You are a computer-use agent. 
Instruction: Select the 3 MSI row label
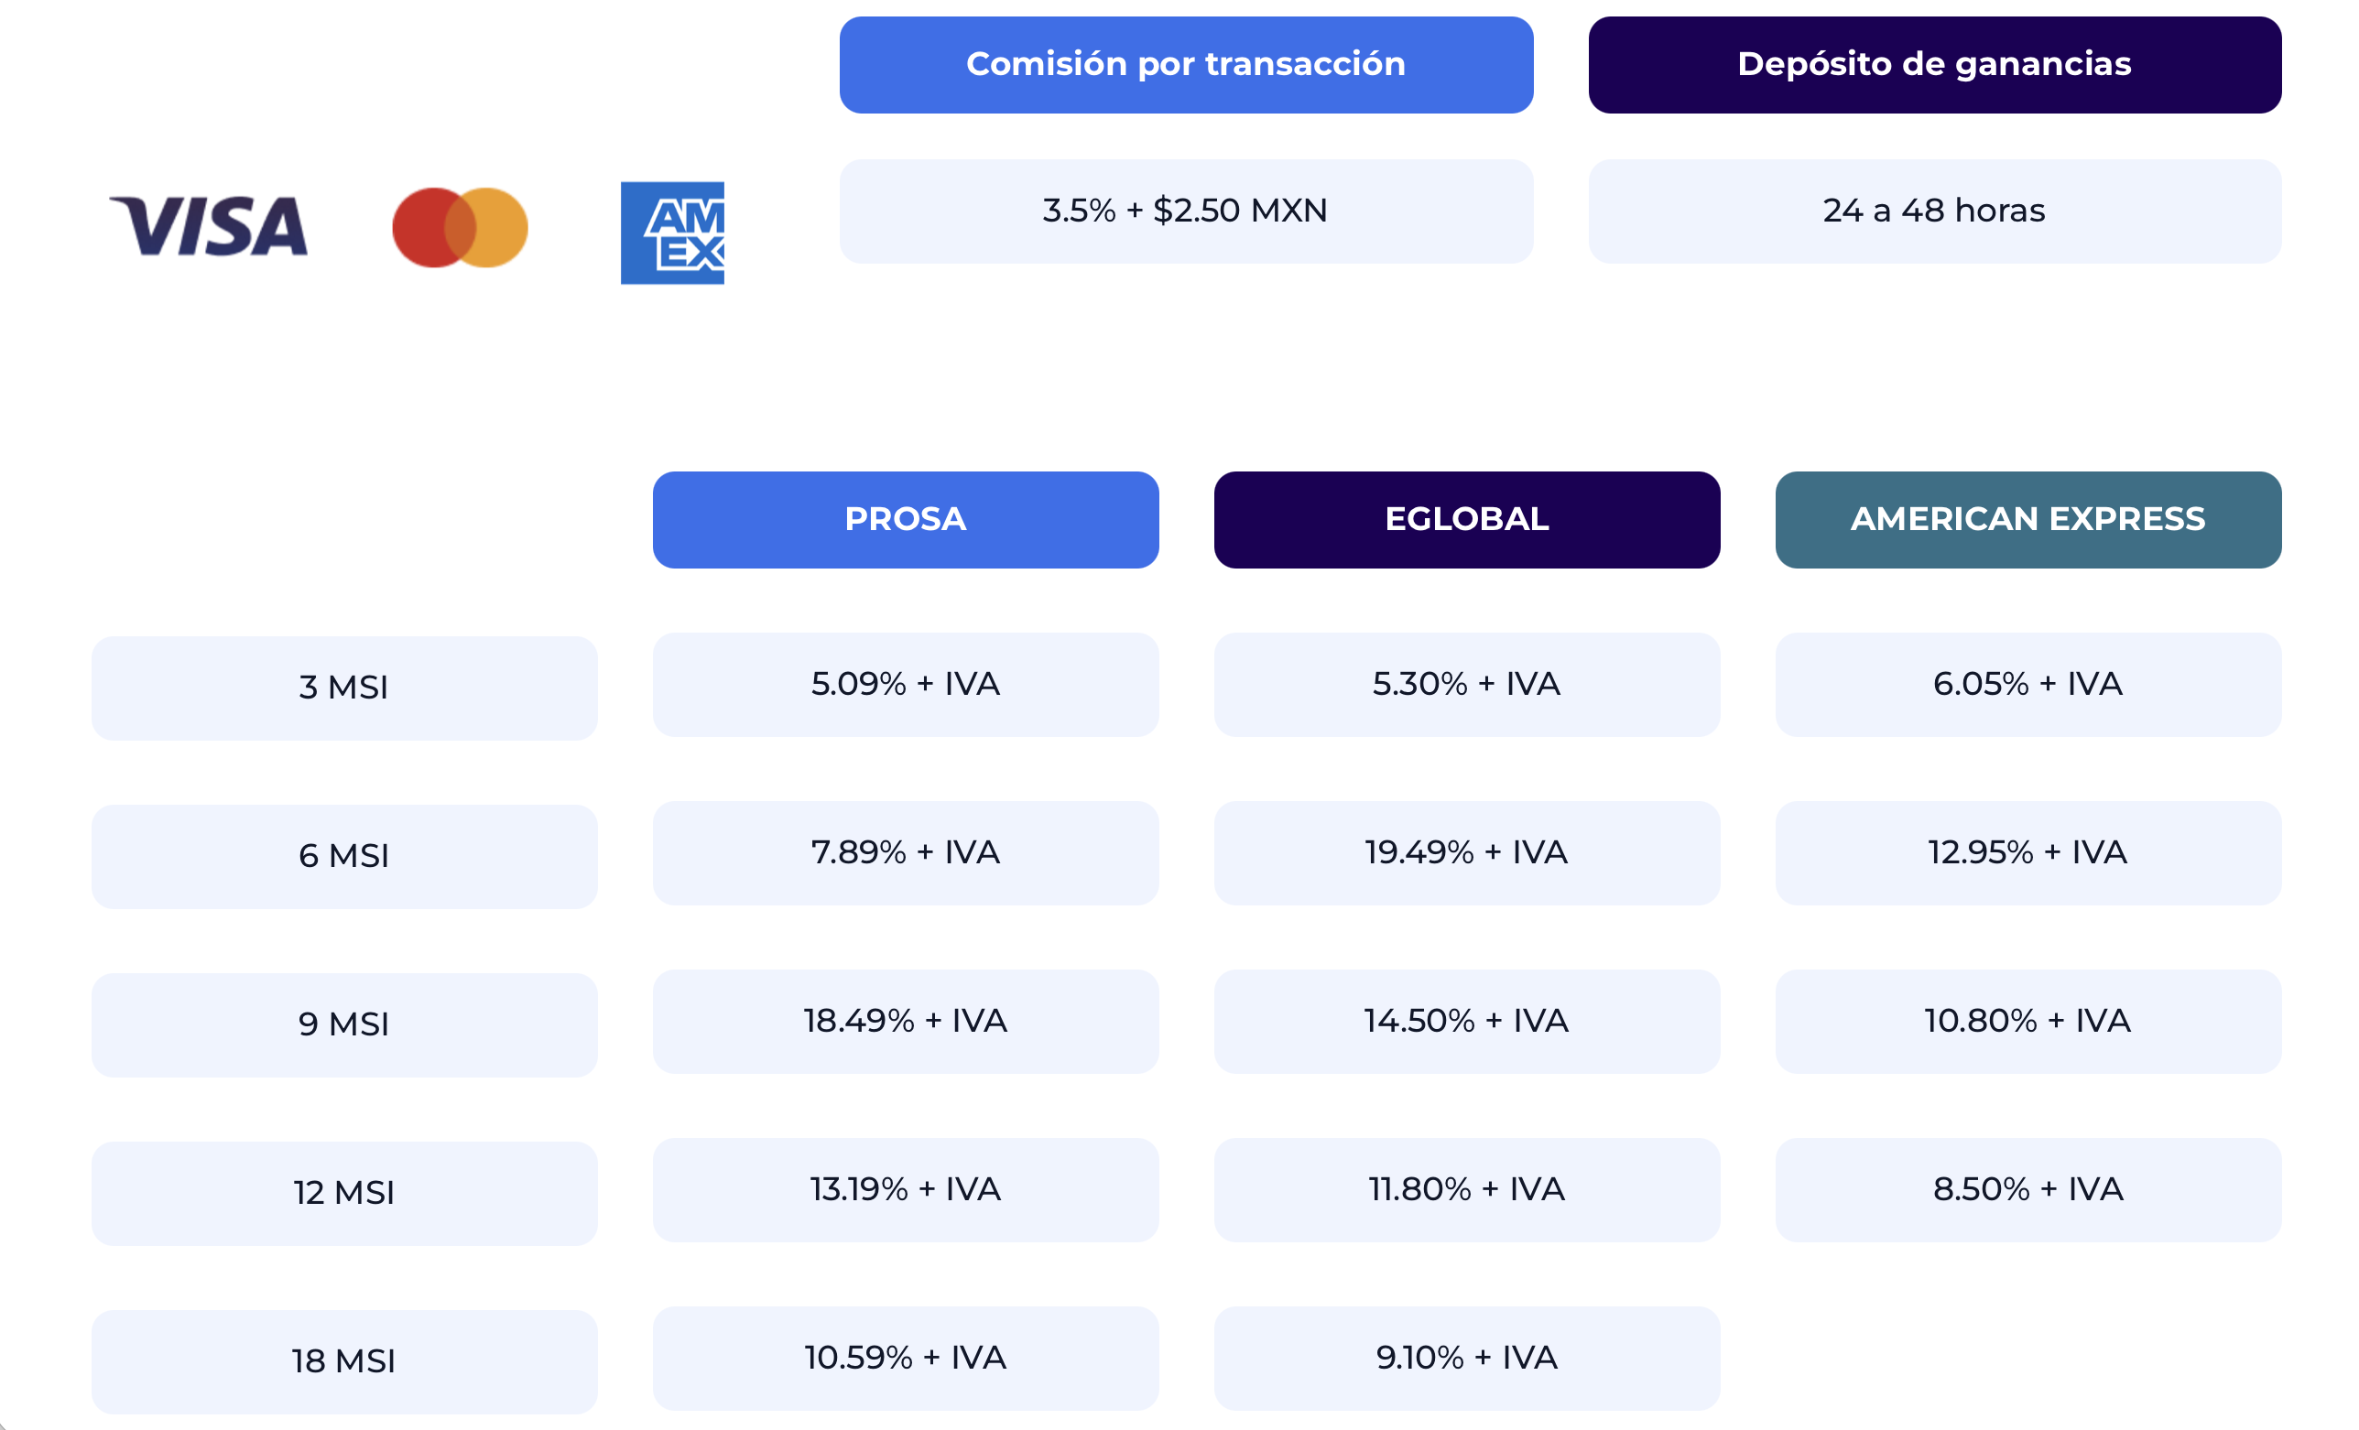pyautogui.click(x=343, y=688)
